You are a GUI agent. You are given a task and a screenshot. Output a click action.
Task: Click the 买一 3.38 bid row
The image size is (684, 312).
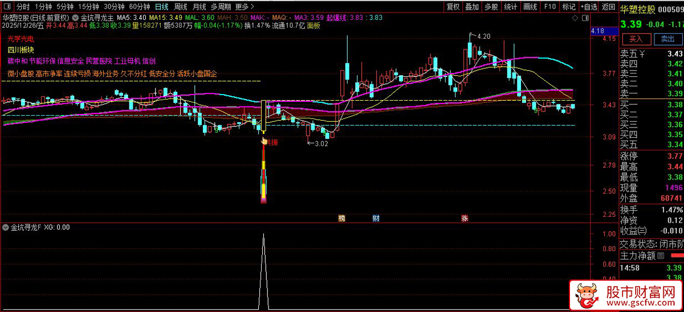click(652, 104)
